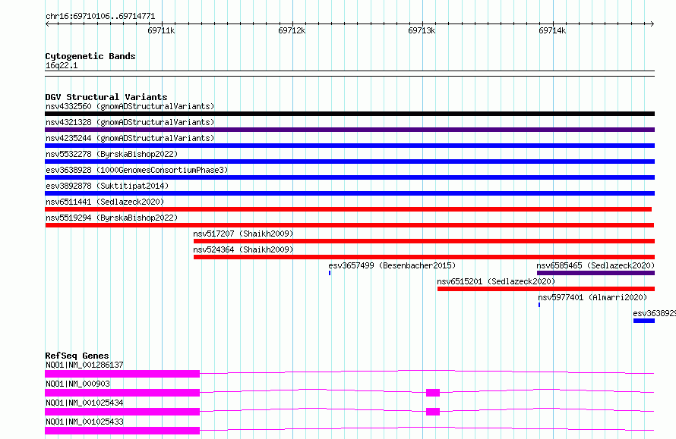This screenshot has width=676, height=439.
Task: Click esv3892878 (Suktitipat2014) label
Action: pos(107,186)
